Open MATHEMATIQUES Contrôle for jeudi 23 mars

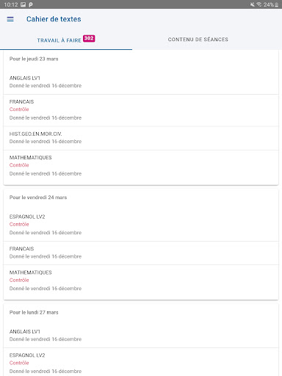pos(141,166)
